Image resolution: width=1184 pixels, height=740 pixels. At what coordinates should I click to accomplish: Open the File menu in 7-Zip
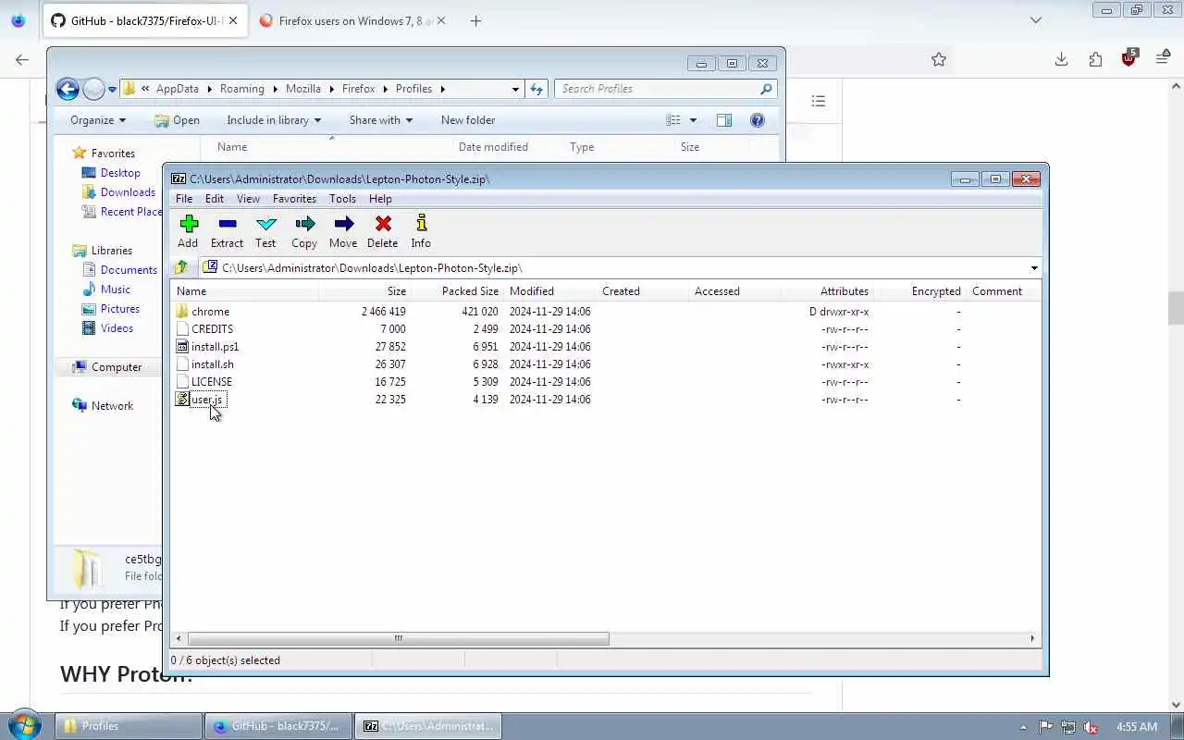(x=184, y=199)
